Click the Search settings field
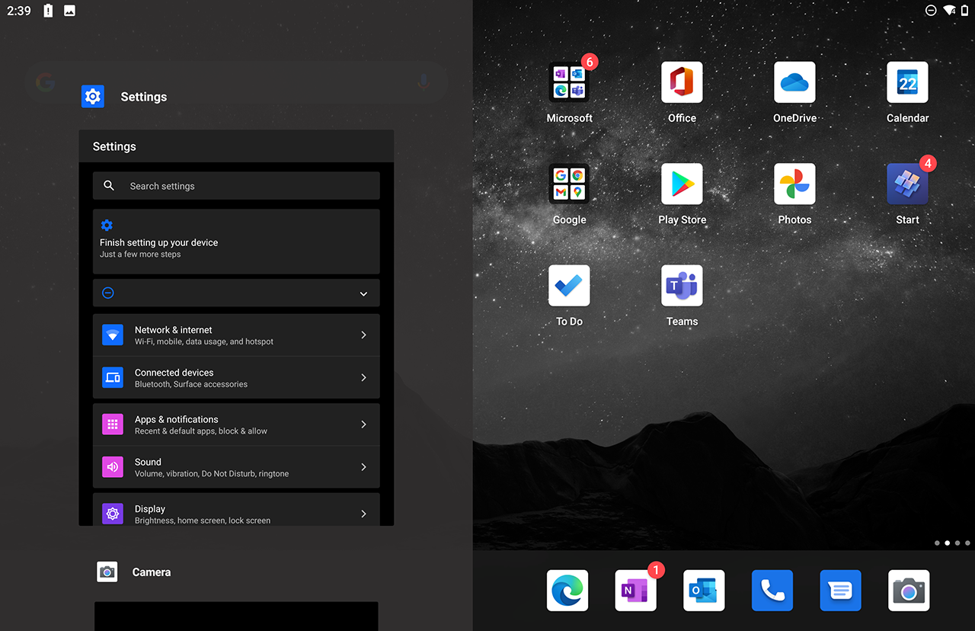The width and height of the screenshot is (975, 631). (x=236, y=186)
